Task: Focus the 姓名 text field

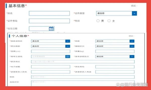Action: [49, 13]
